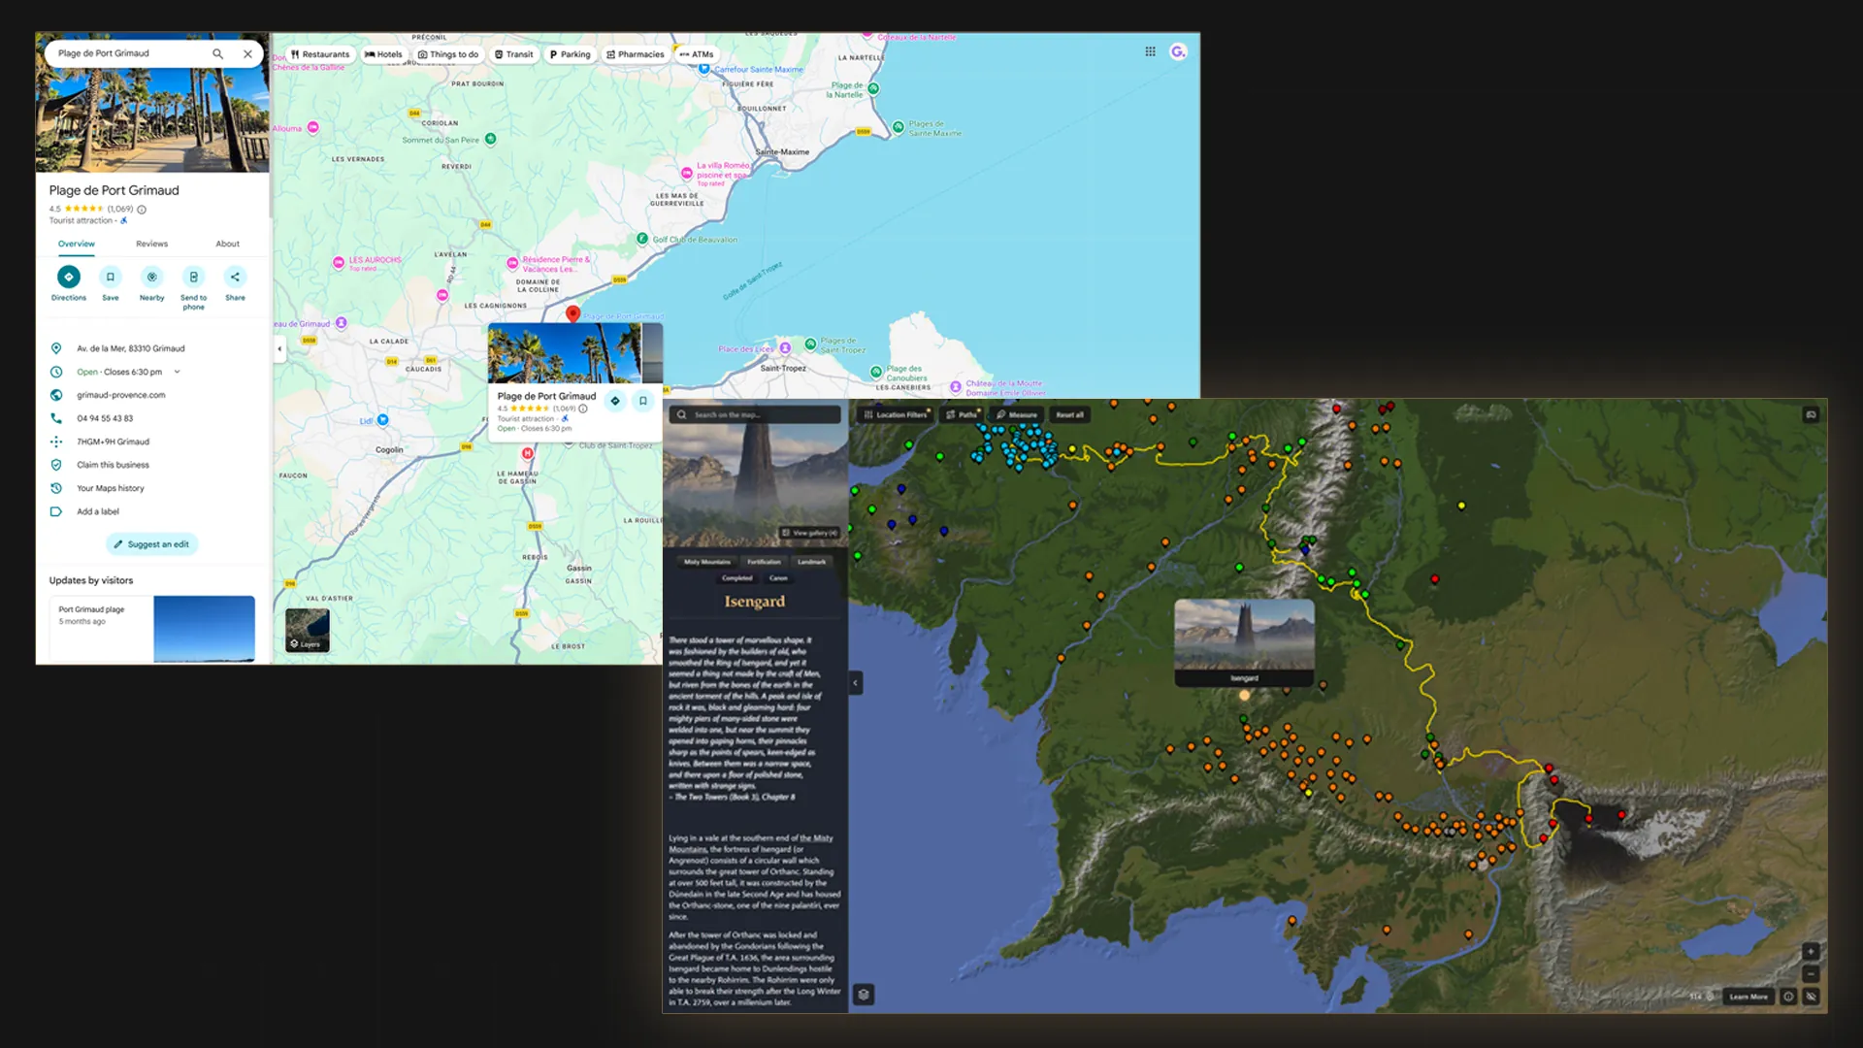Open the Reviews tab

[151, 244]
